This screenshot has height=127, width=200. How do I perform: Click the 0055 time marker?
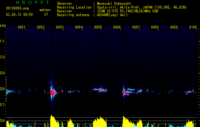[98, 27]
